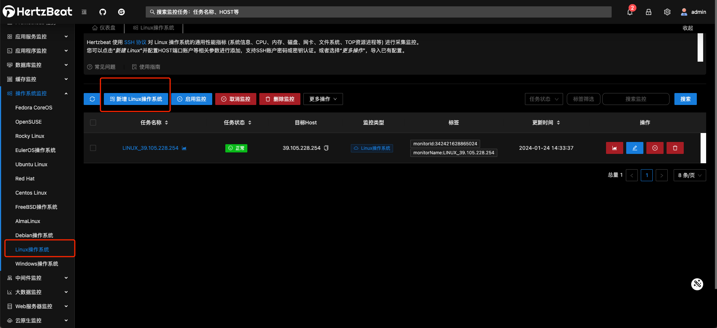This screenshot has width=717, height=328.
Task: Click the GitHub icon in header
Action: click(x=103, y=12)
